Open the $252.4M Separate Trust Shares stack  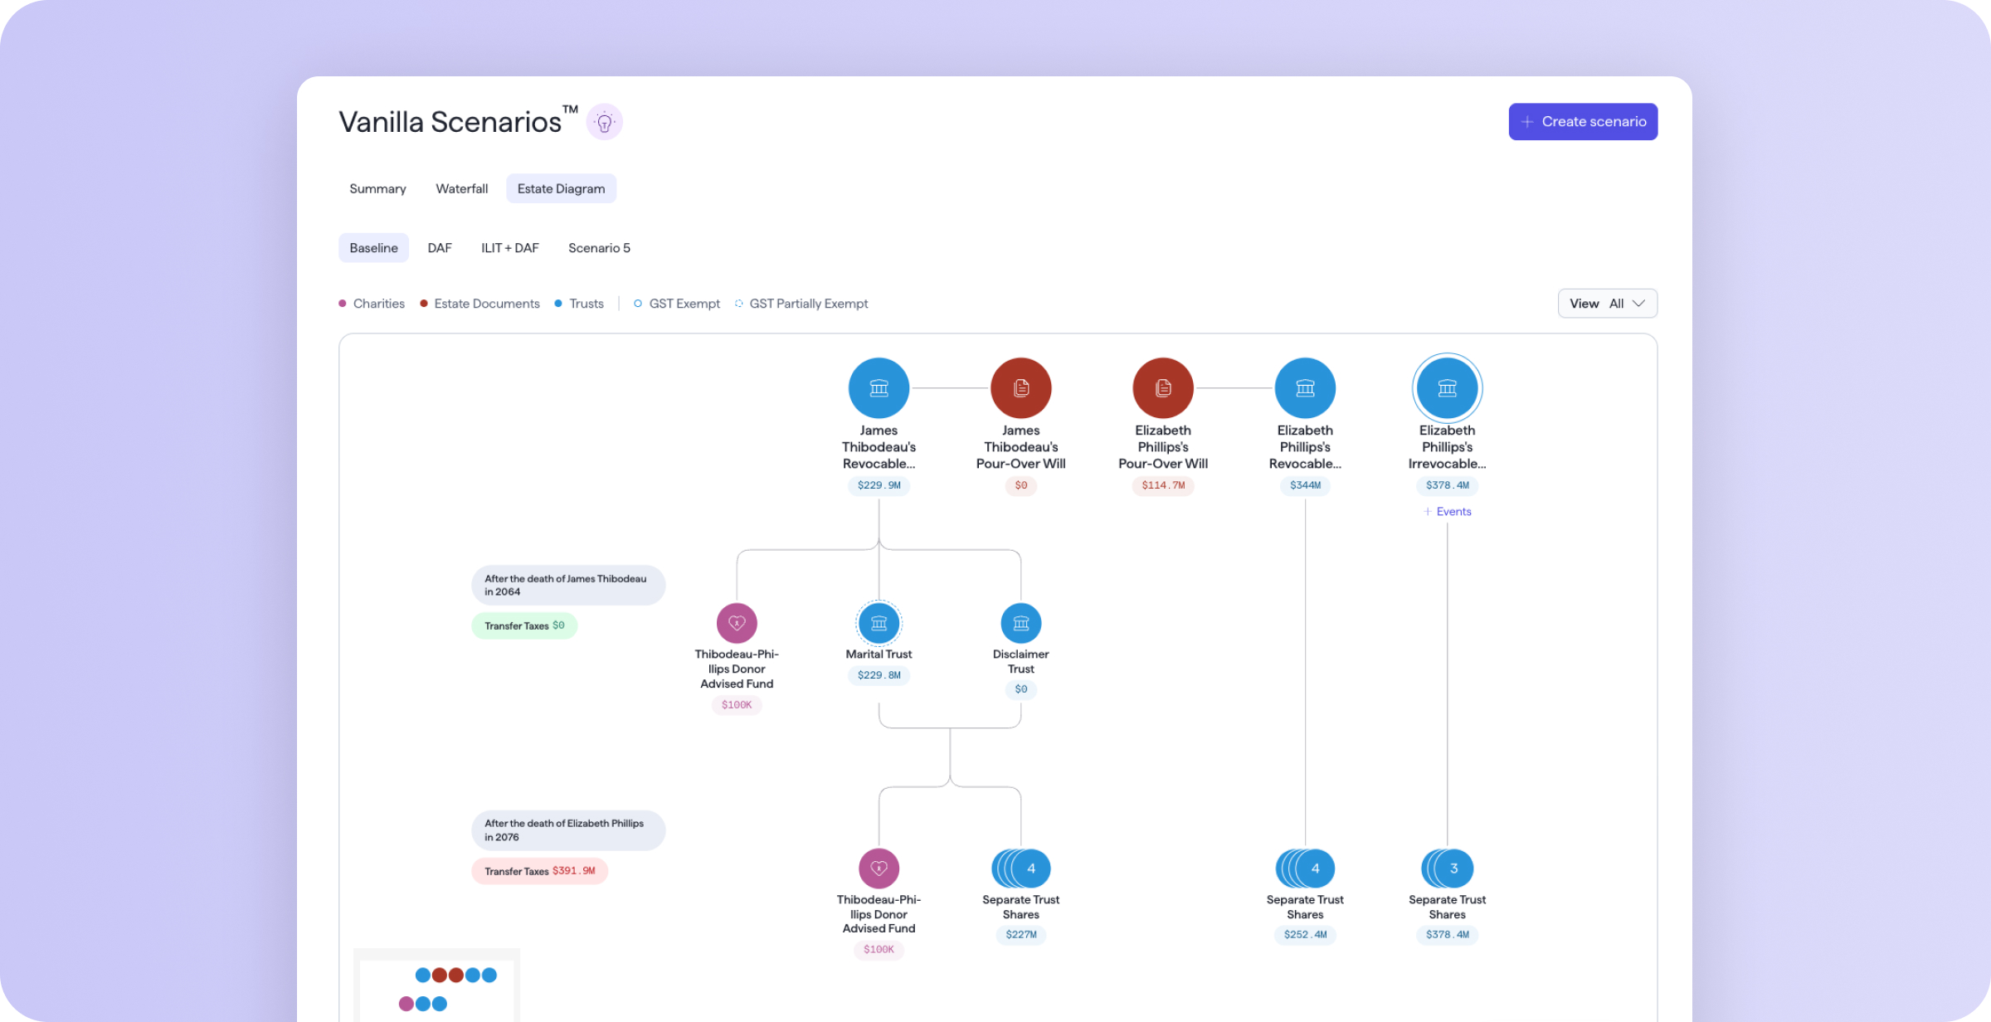point(1305,869)
